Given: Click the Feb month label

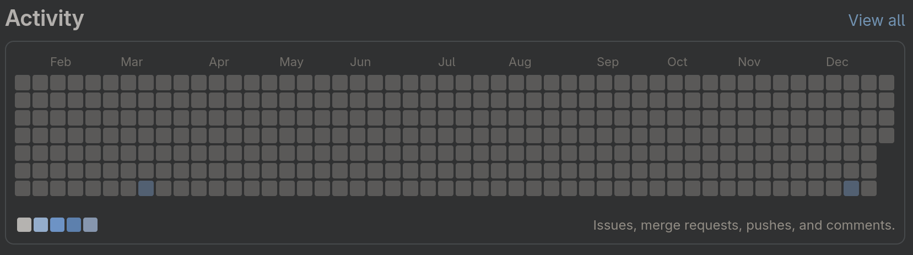Looking at the screenshot, I should click(x=61, y=62).
